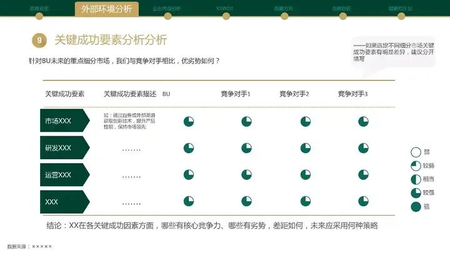
Task: Click the legend label 较强
Action: (429, 193)
